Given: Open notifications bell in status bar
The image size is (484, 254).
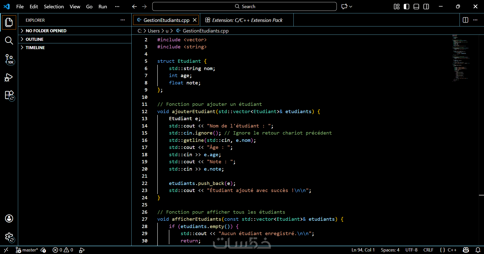Looking at the screenshot, I should [478, 250].
